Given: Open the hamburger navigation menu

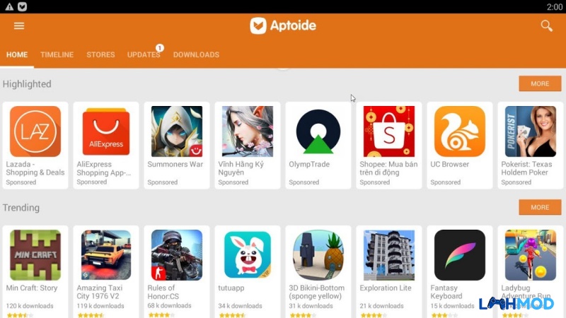Looking at the screenshot, I should point(19,25).
